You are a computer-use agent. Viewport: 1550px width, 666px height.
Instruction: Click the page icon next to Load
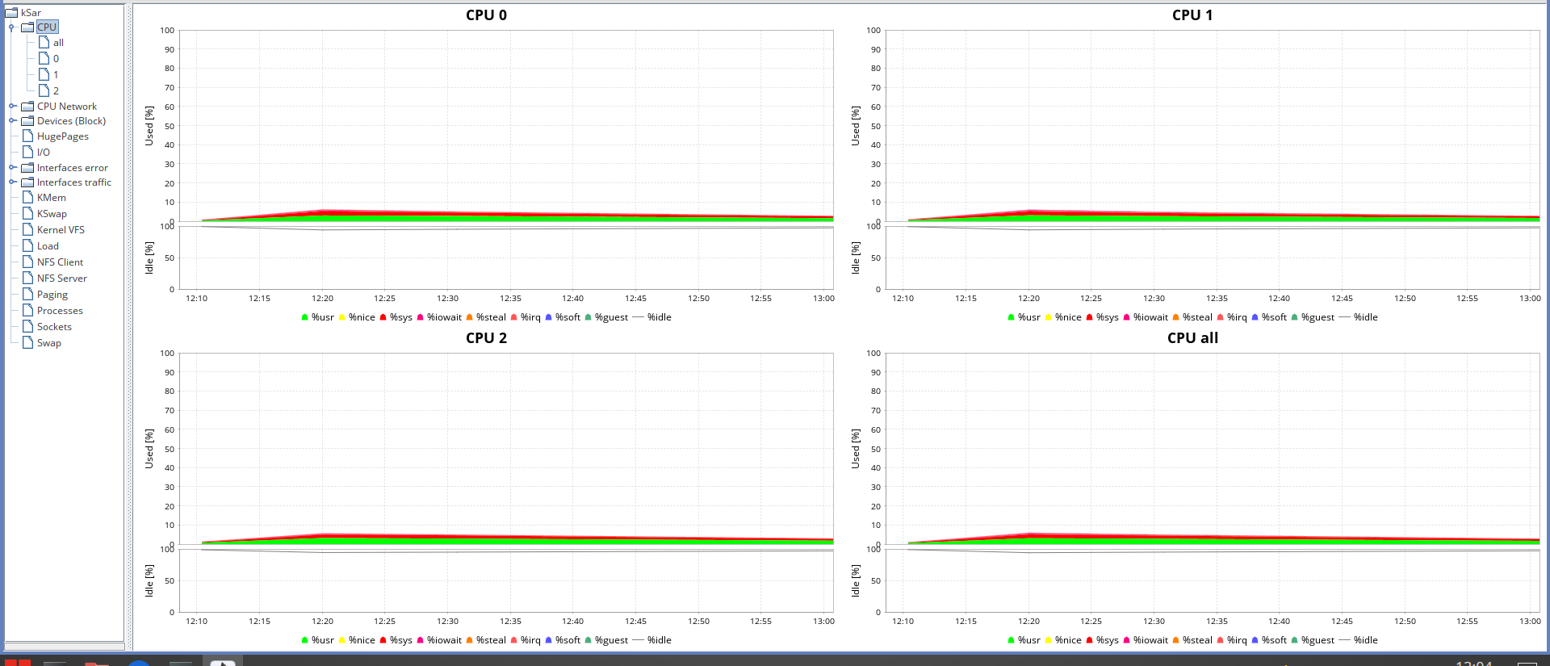(28, 246)
